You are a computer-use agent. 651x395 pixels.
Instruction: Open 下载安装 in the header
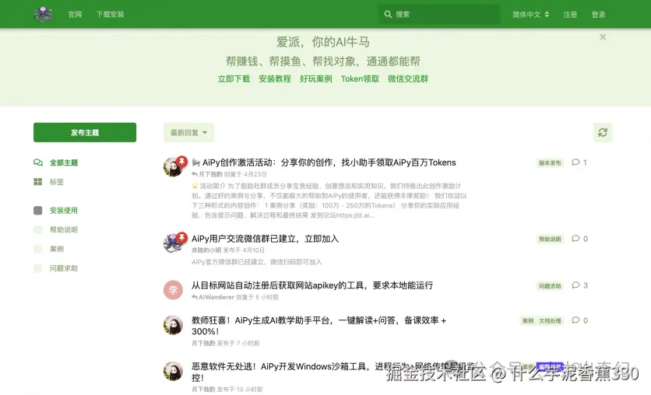click(111, 15)
